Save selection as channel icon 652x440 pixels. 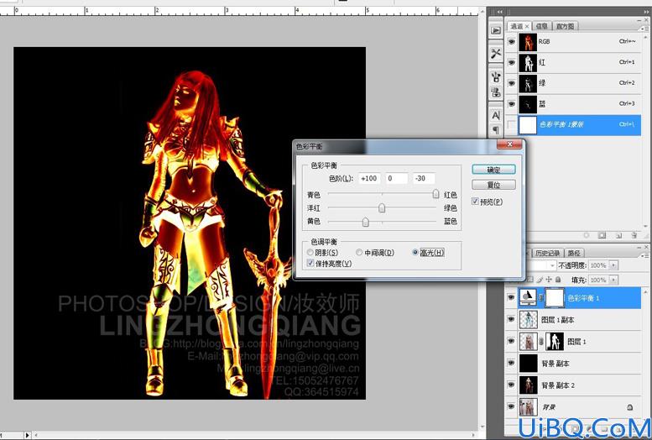(602, 236)
